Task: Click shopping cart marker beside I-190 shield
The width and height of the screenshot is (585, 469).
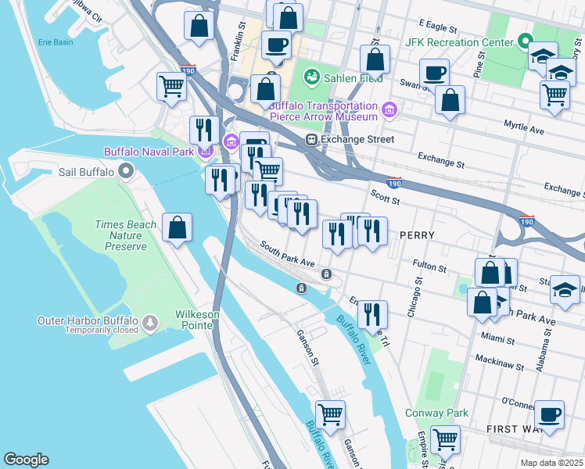Action: coord(171,89)
